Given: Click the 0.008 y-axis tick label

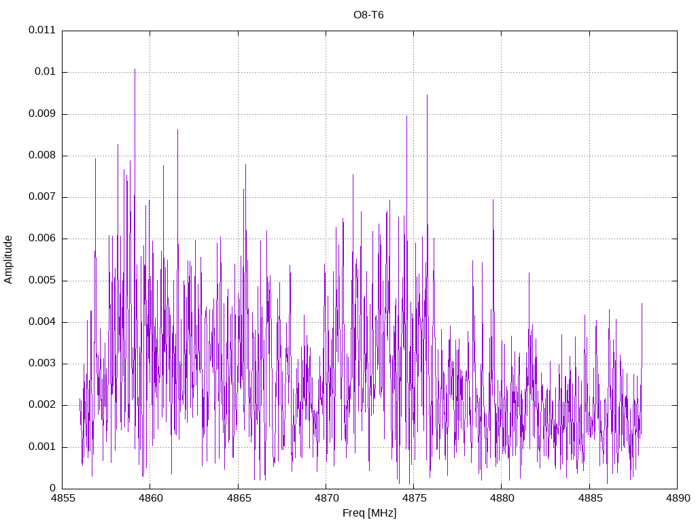Looking at the screenshot, I should pyautogui.click(x=42, y=156).
